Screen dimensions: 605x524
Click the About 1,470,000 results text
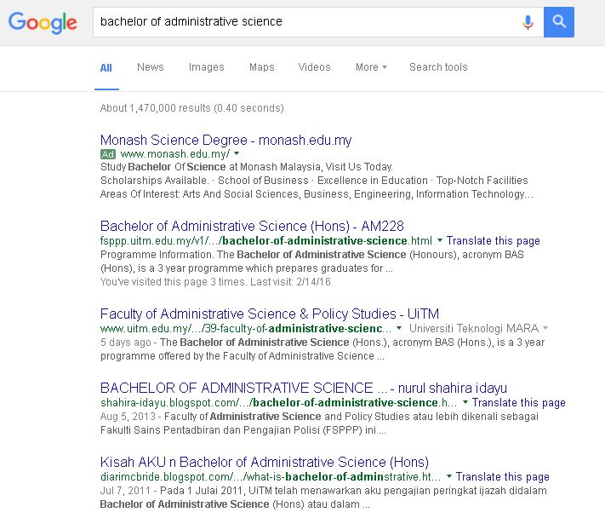pos(191,108)
